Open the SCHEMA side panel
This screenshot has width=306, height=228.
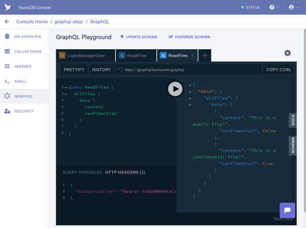click(292, 145)
